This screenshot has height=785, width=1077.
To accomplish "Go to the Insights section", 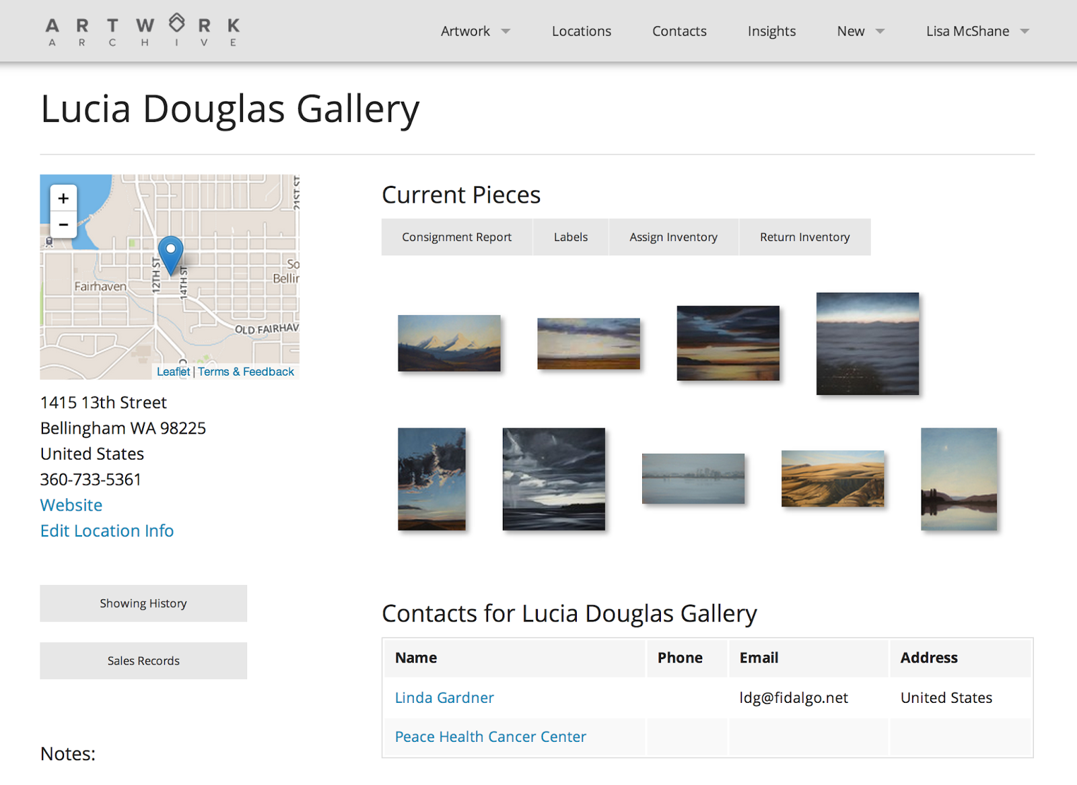I will (771, 31).
